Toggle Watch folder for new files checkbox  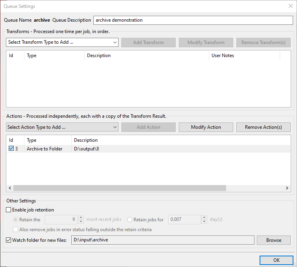tap(9, 240)
